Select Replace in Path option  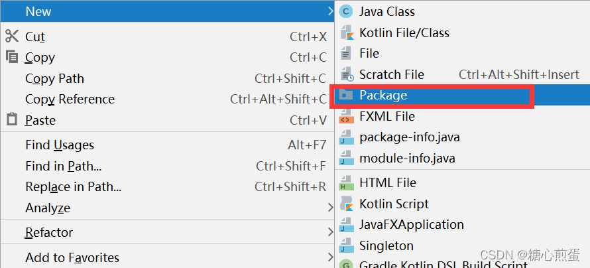(167, 186)
